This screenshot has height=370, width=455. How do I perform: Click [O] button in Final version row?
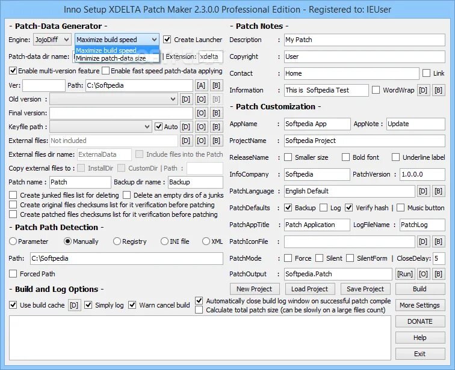click(x=201, y=113)
